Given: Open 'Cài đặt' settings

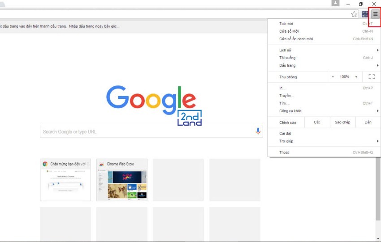Looking at the screenshot, I should (x=325, y=133).
